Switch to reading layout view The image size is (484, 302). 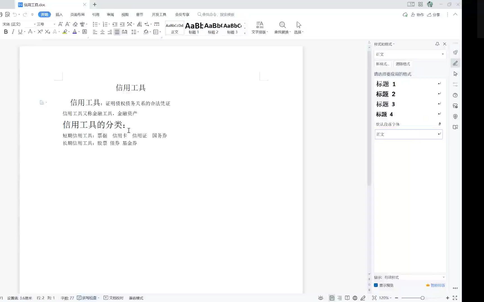coord(347,298)
